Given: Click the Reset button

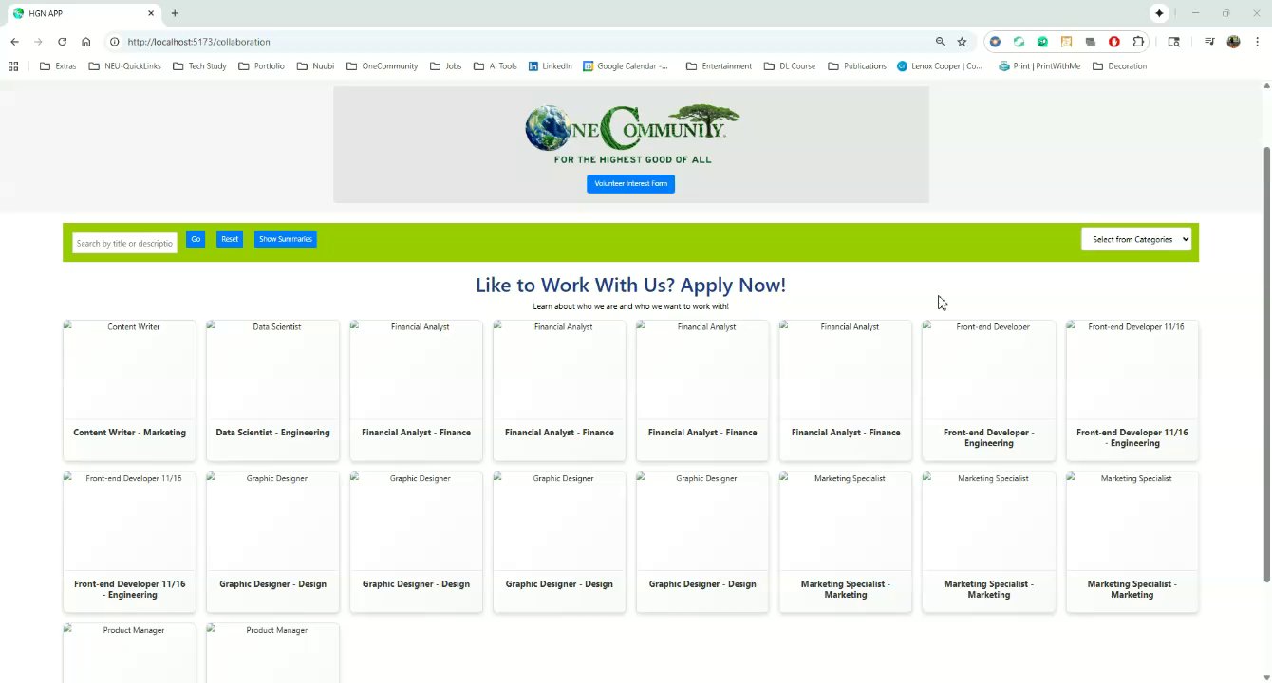Looking at the screenshot, I should click(x=230, y=239).
